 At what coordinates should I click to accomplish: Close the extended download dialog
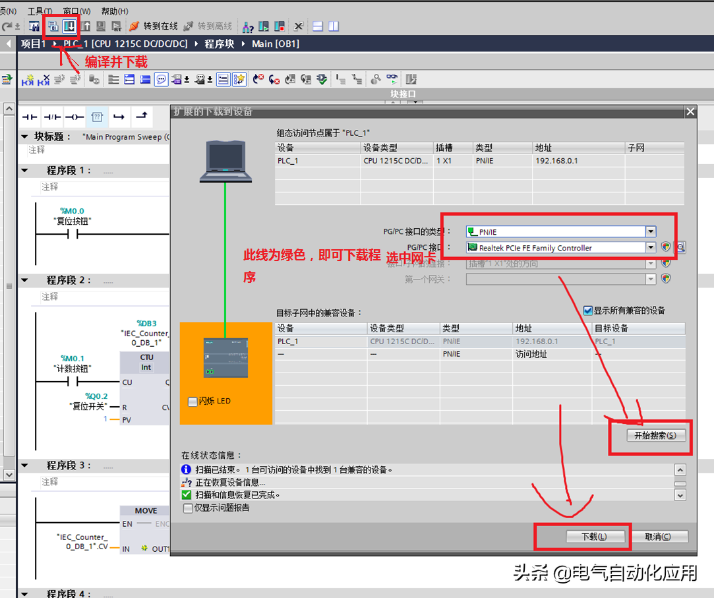(690, 111)
